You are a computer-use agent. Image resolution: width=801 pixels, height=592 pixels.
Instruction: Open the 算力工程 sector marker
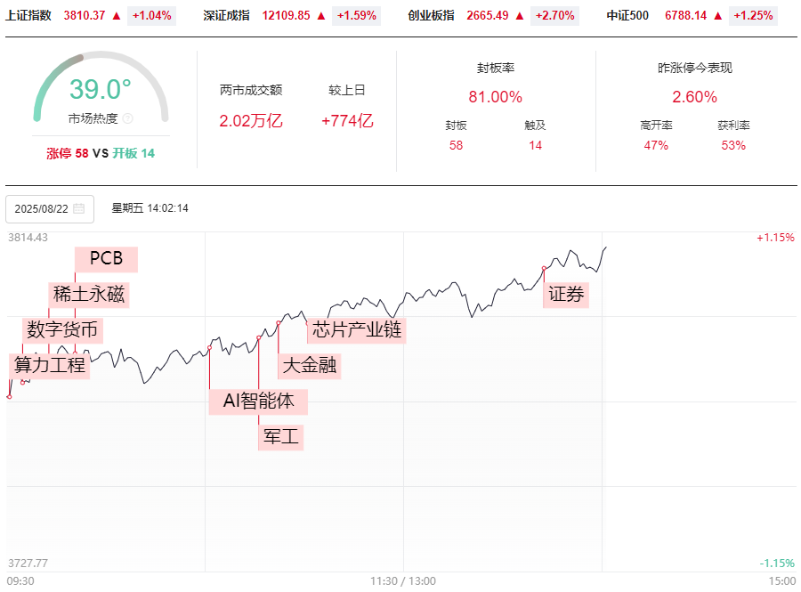click(x=50, y=366)
